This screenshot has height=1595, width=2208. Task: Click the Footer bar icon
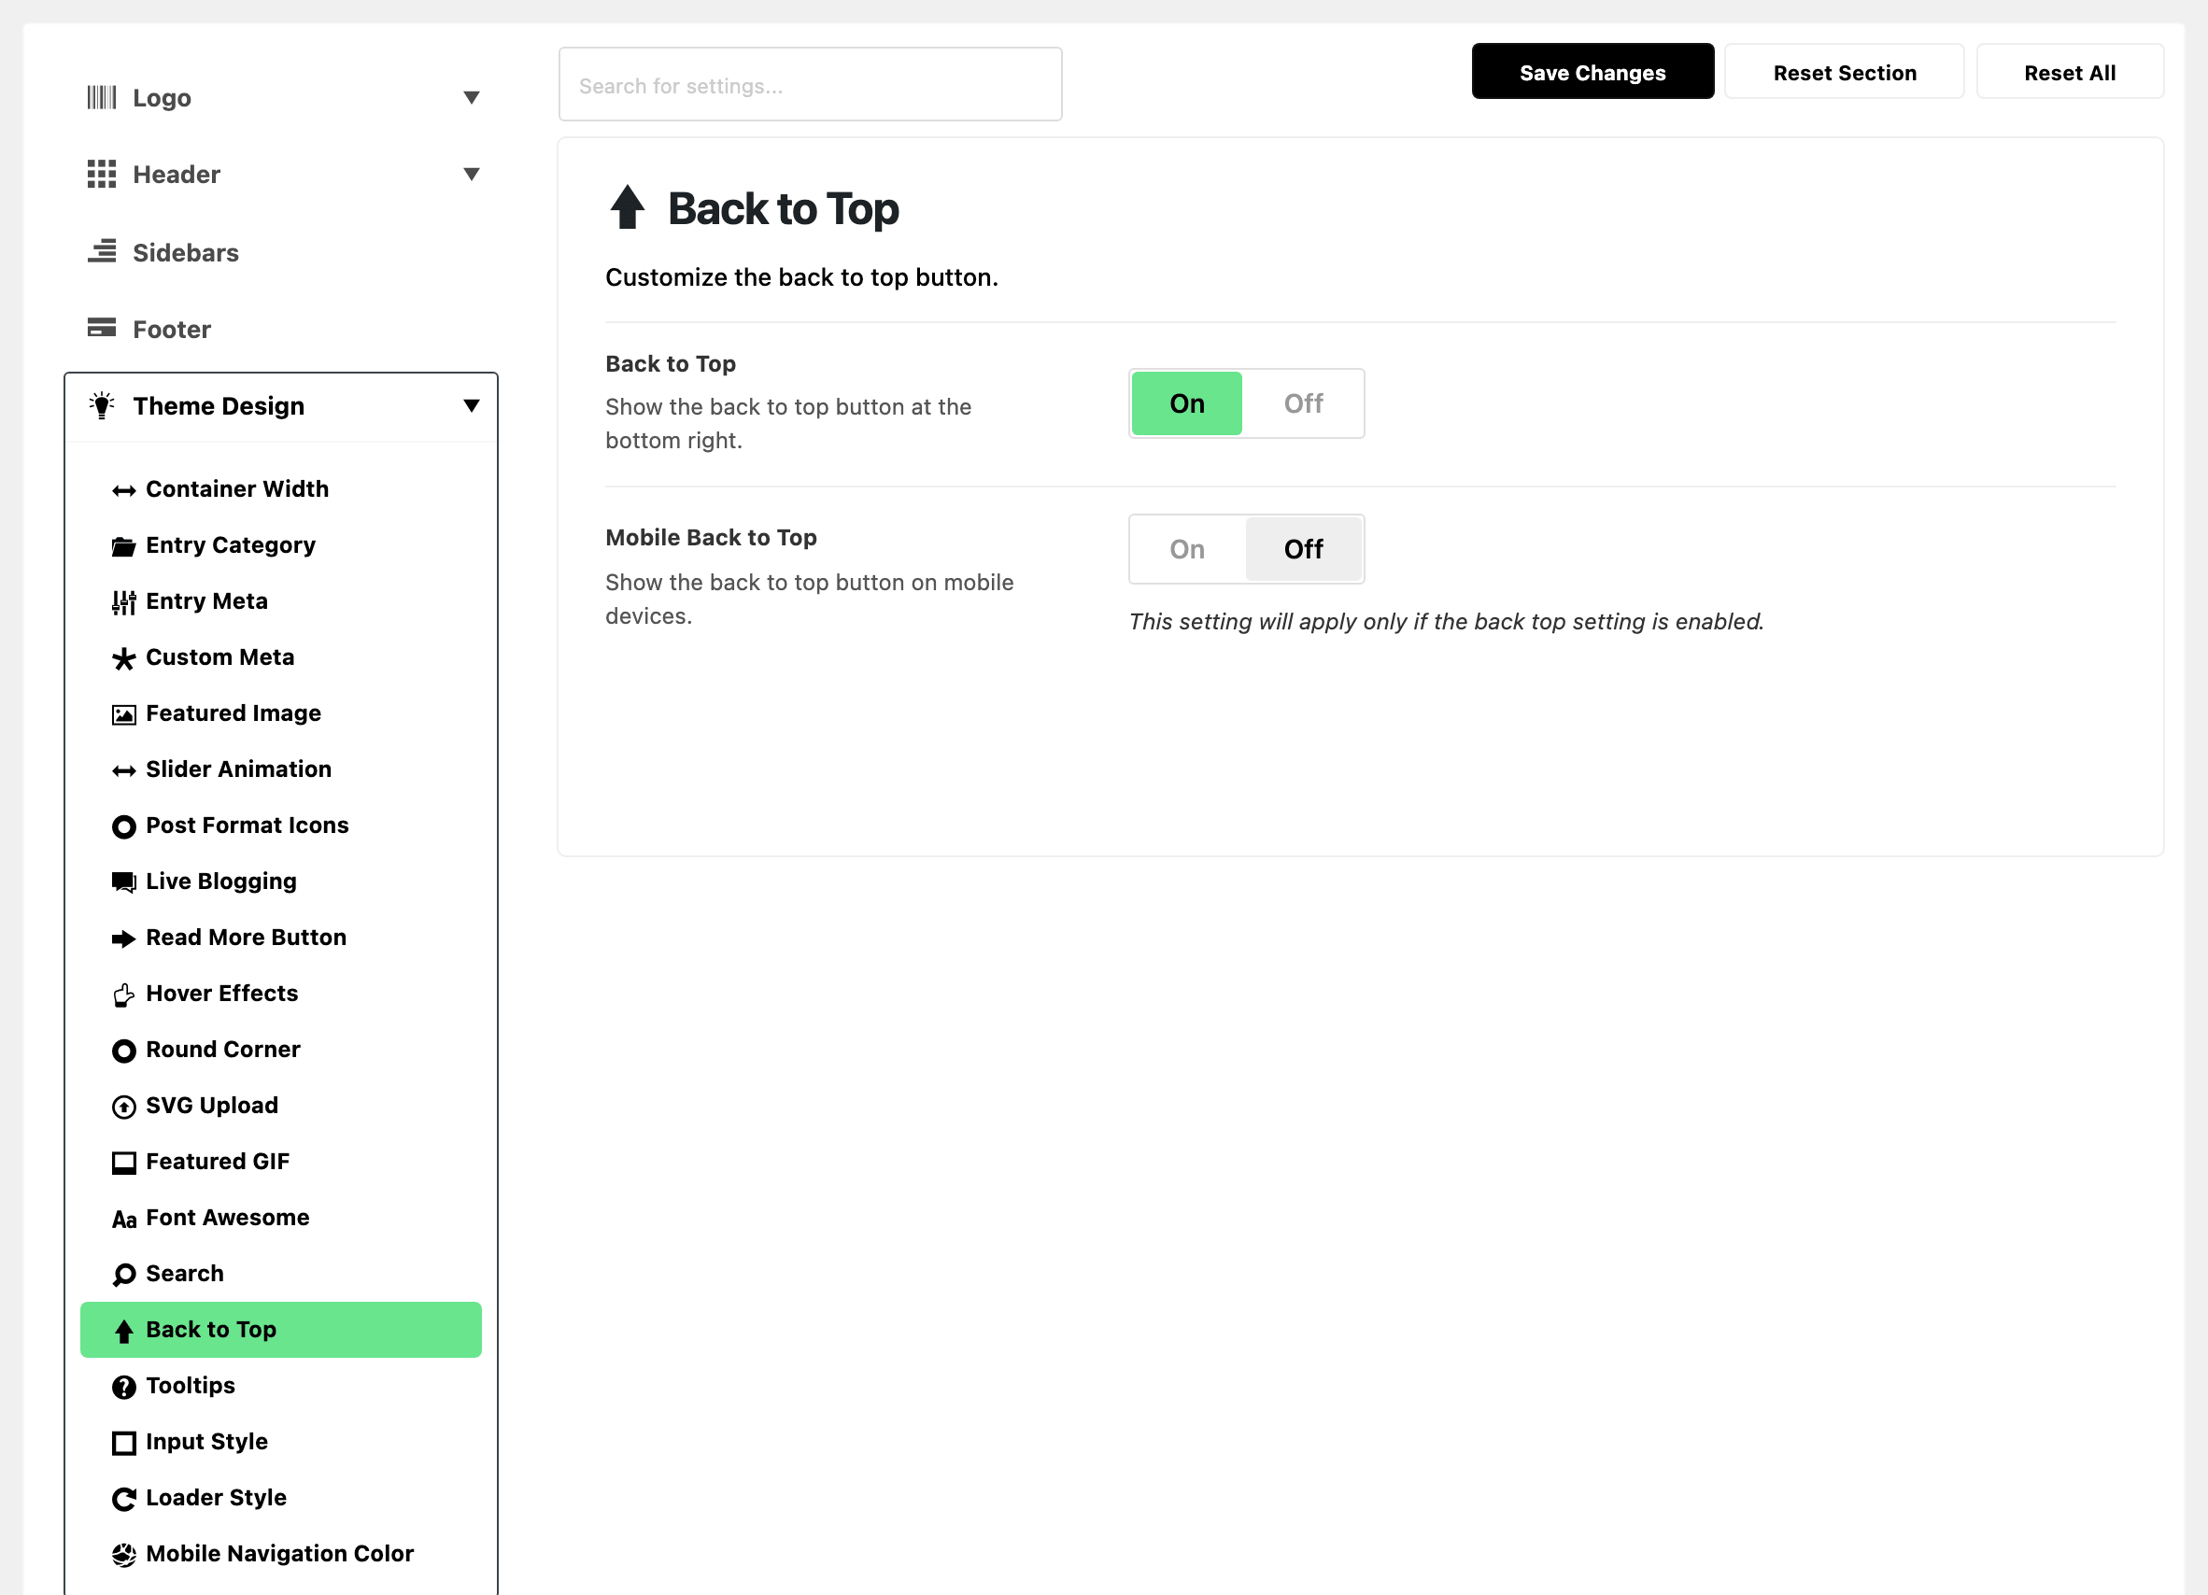[101, 328]
